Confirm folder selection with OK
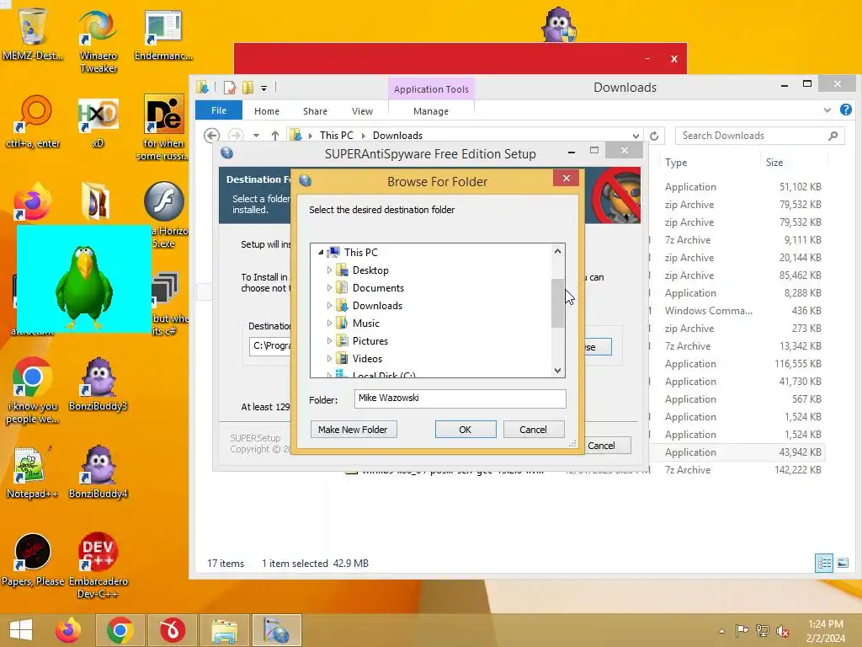Image resolution: width=862 pixels, height=647 pixels. (x=465, y=429)
